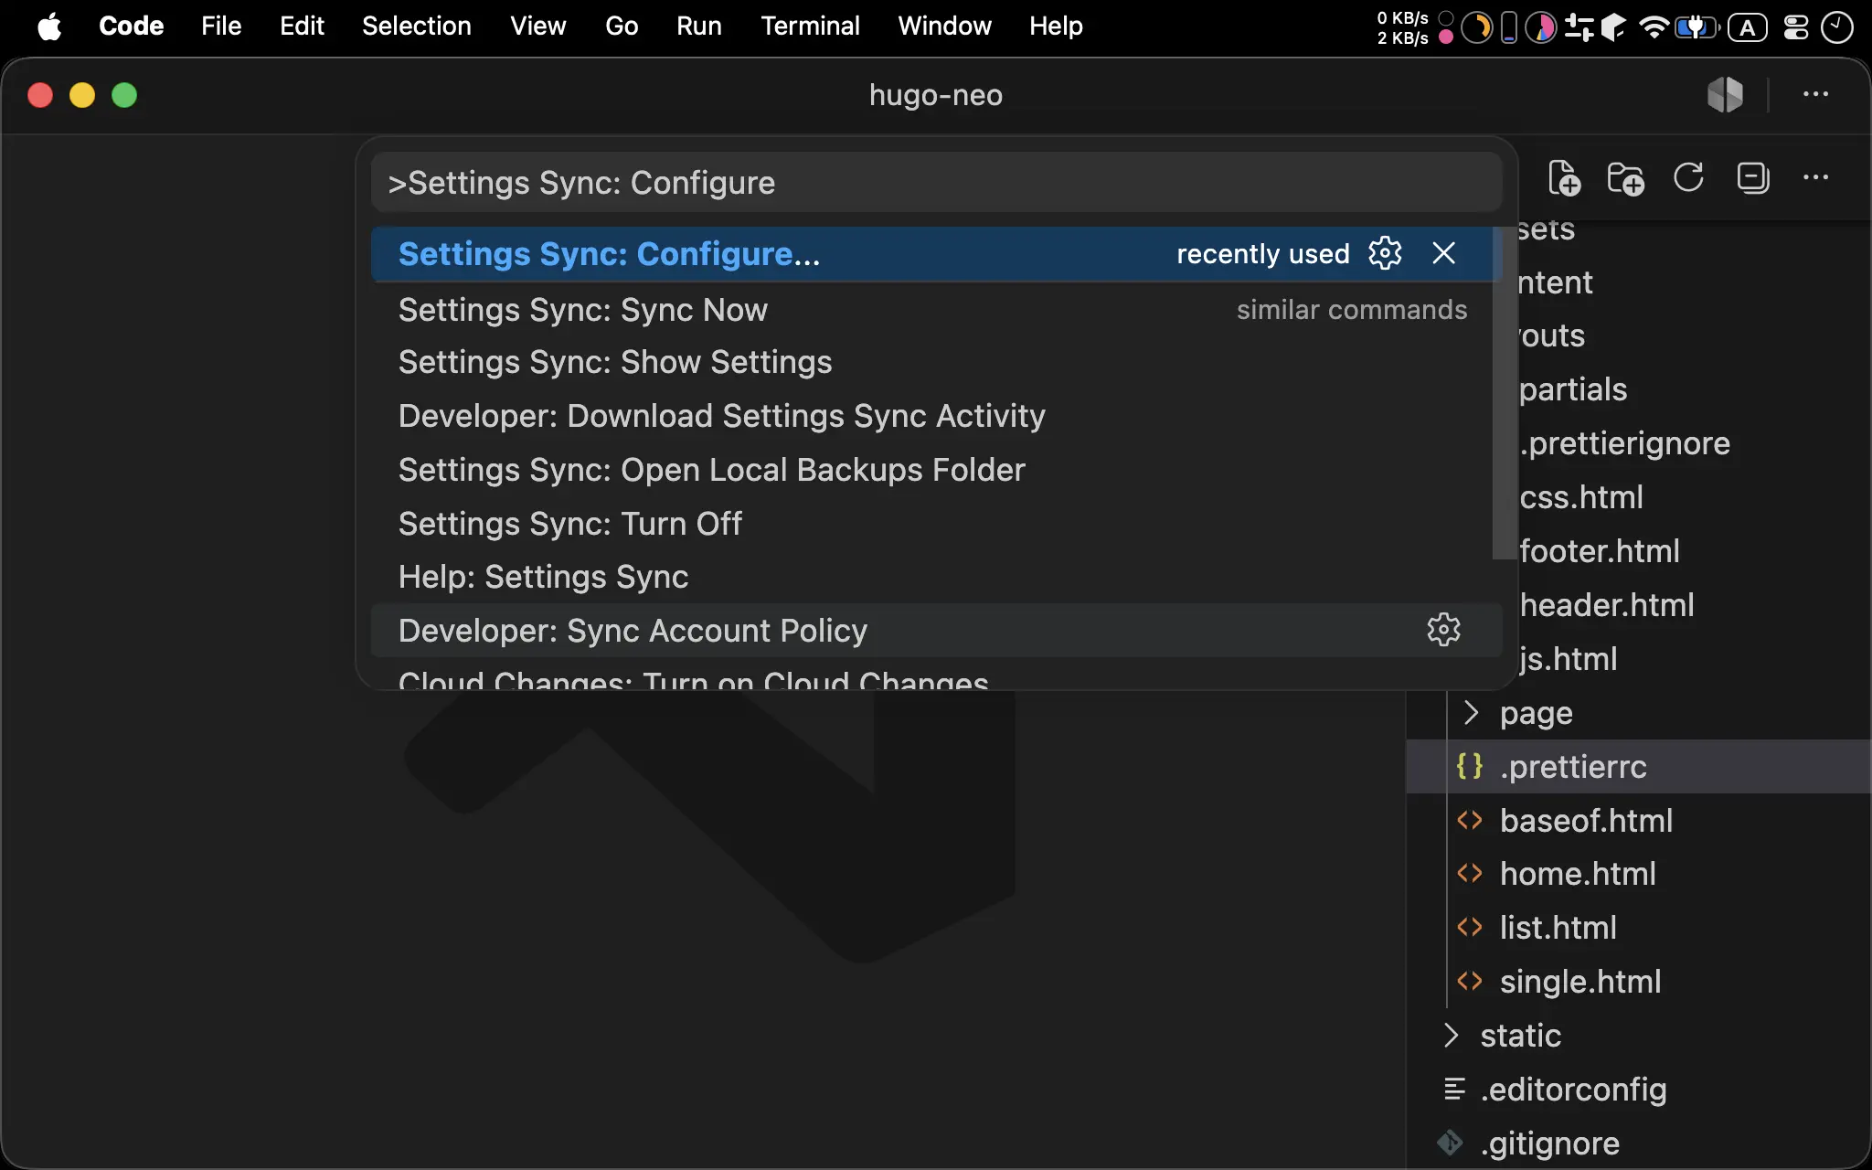The image size is (1872, 1170).
Task: Open the Help menu
Action: tap(1056, 27)
